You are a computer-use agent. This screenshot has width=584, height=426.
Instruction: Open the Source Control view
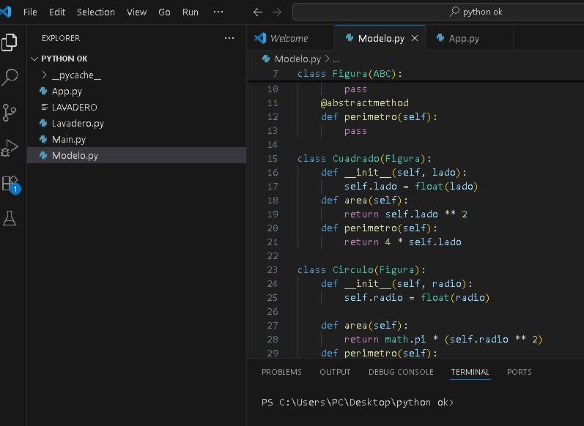pyautogui.click(x=10, y=113)
